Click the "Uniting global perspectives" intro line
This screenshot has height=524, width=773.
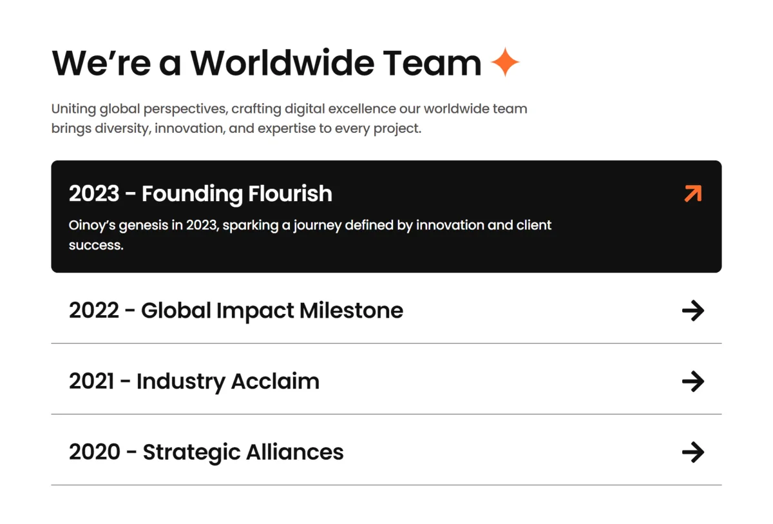[289, 109]
